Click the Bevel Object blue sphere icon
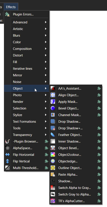This screenshot has width=107, height=207. (x=53, y=108)
